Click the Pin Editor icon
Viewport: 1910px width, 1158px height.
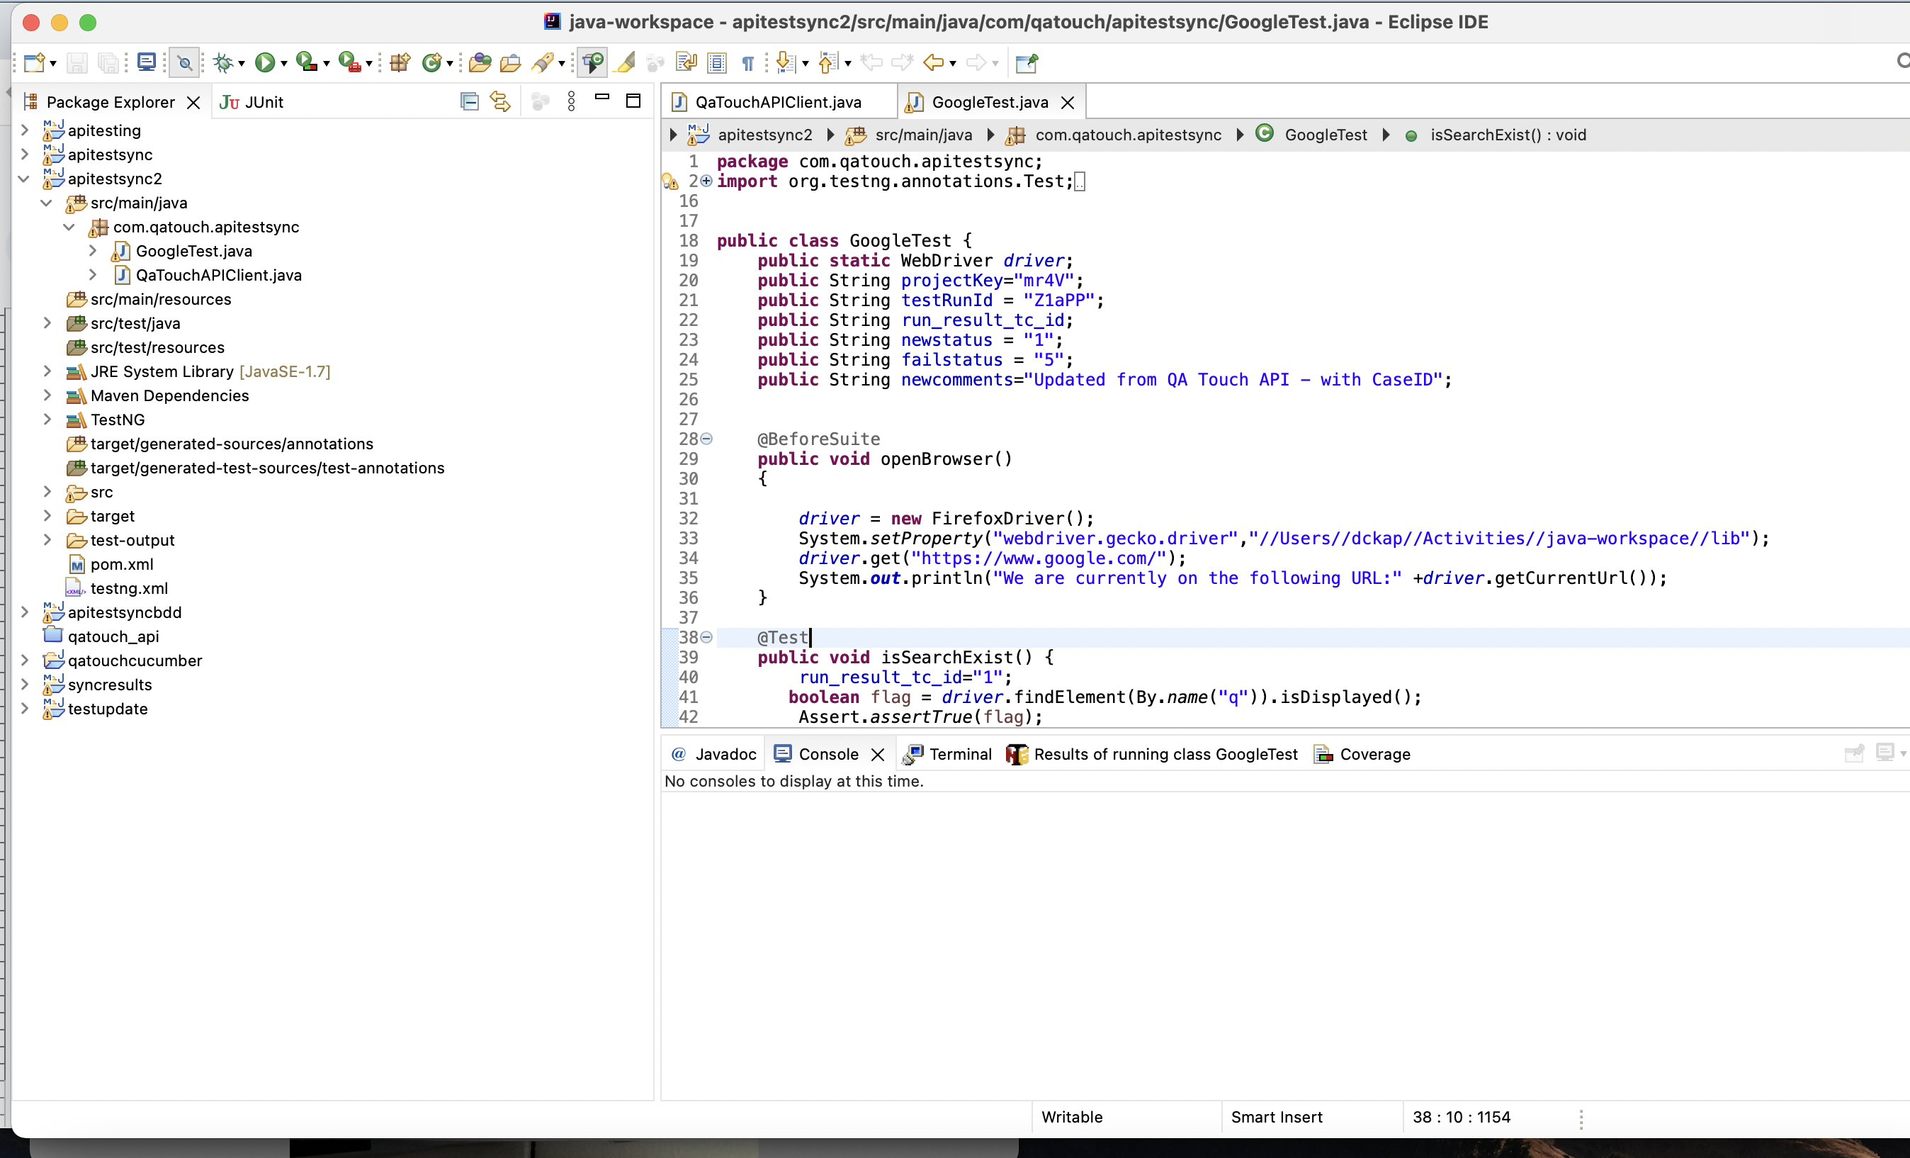(1027, 63)
